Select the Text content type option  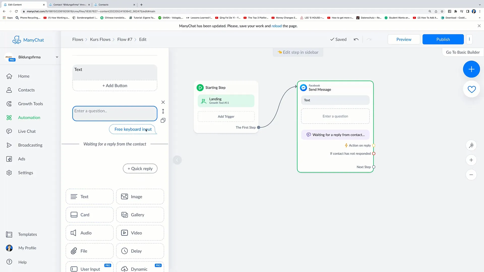90,196
